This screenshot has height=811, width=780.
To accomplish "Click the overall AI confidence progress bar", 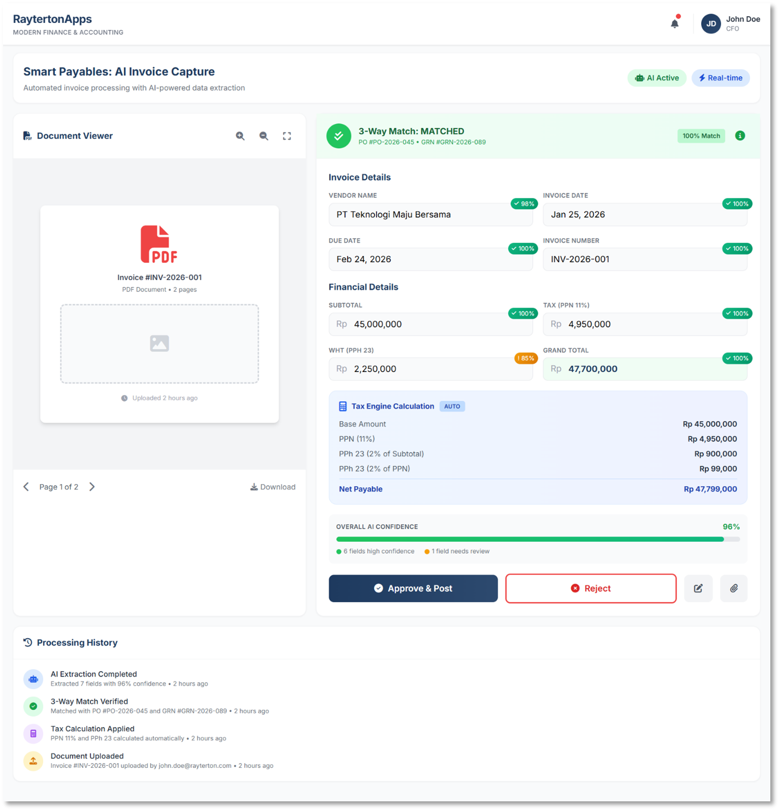I will pyautogui.click(x=538, y=539).
